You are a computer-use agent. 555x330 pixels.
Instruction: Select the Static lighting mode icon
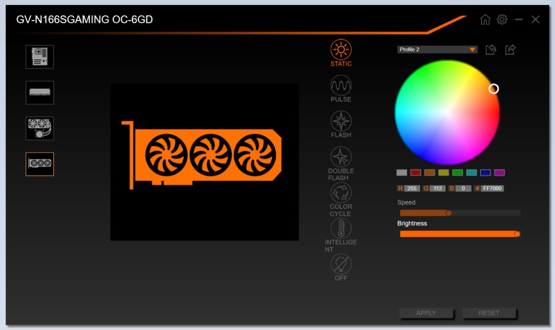[341, 49]
